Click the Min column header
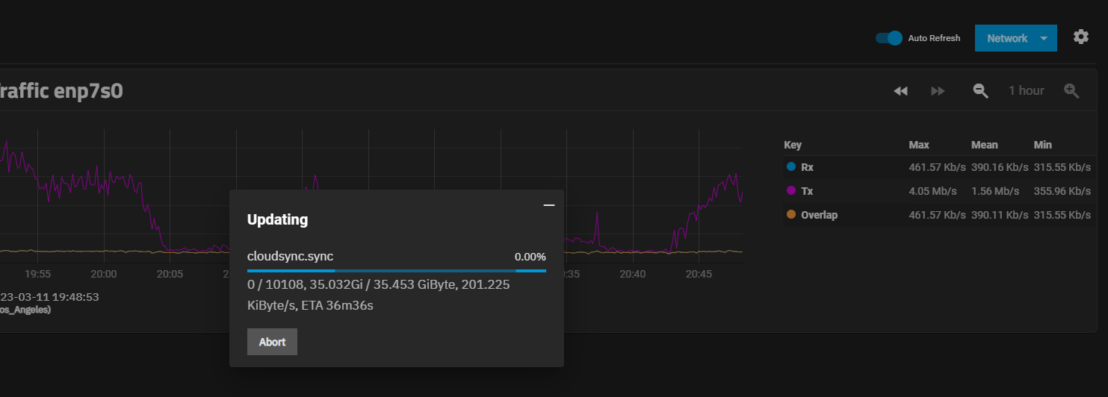1108x397 pixels. coord(1042,145)
